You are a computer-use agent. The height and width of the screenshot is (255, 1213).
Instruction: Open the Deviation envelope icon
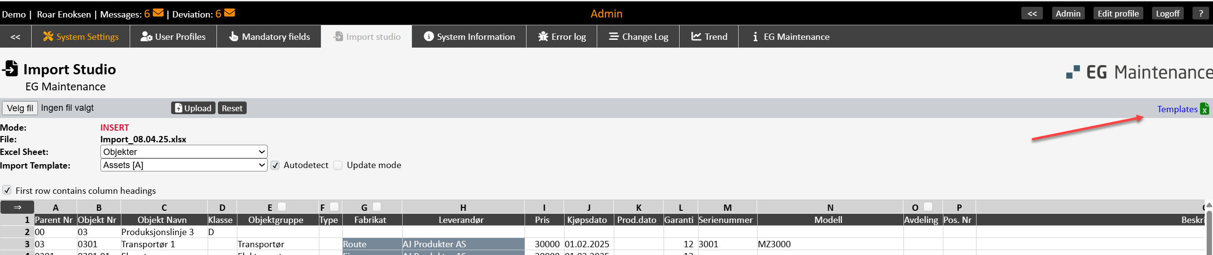[229, 13]
